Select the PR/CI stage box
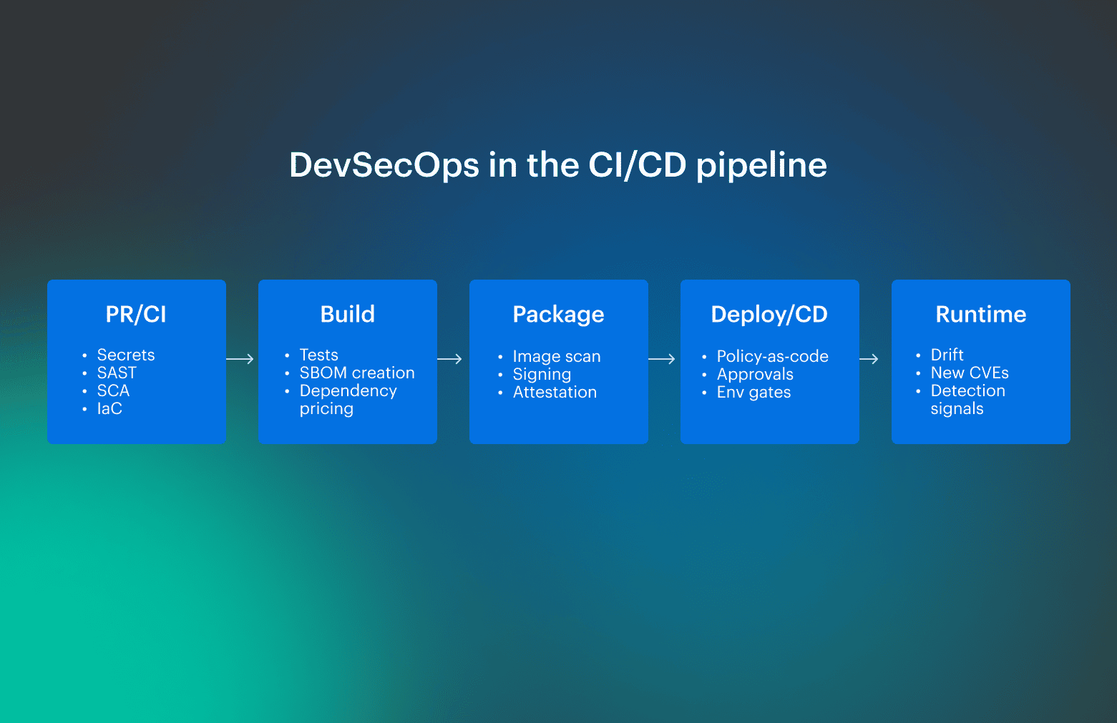 [x=136, y=361]
